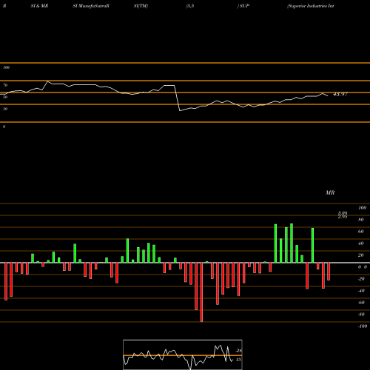
Task: Click the 'SI & MR' header label
Action: click(39, 6)
